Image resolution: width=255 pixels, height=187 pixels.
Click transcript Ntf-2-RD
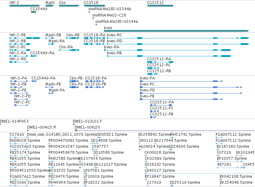18,59
